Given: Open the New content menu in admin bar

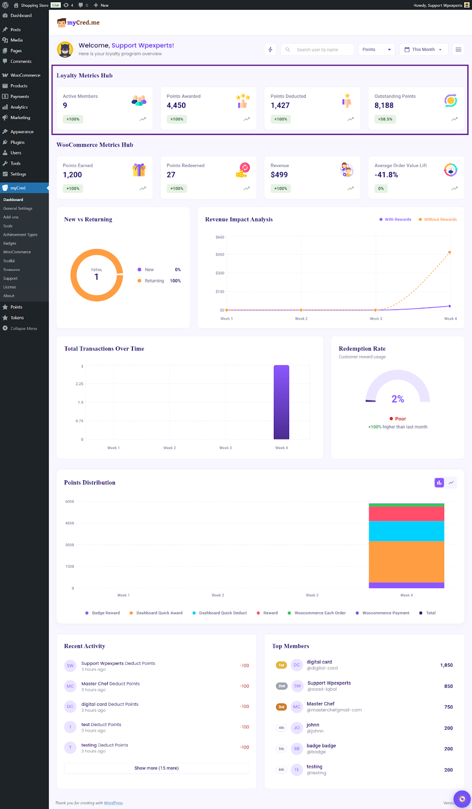Looking at the screenshot, I should (x=101, y=5).
